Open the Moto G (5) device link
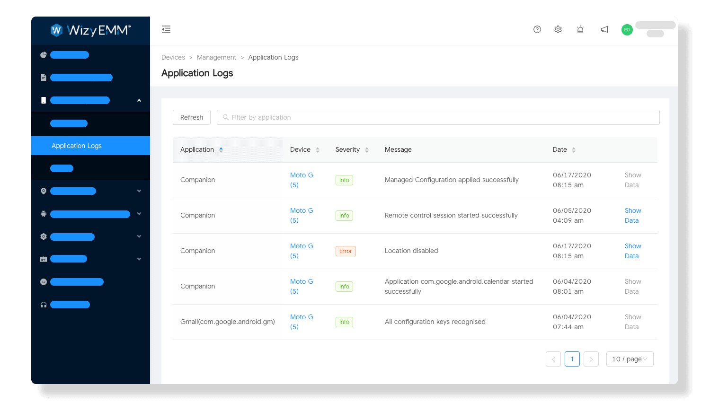 click(x=302, y=180)
